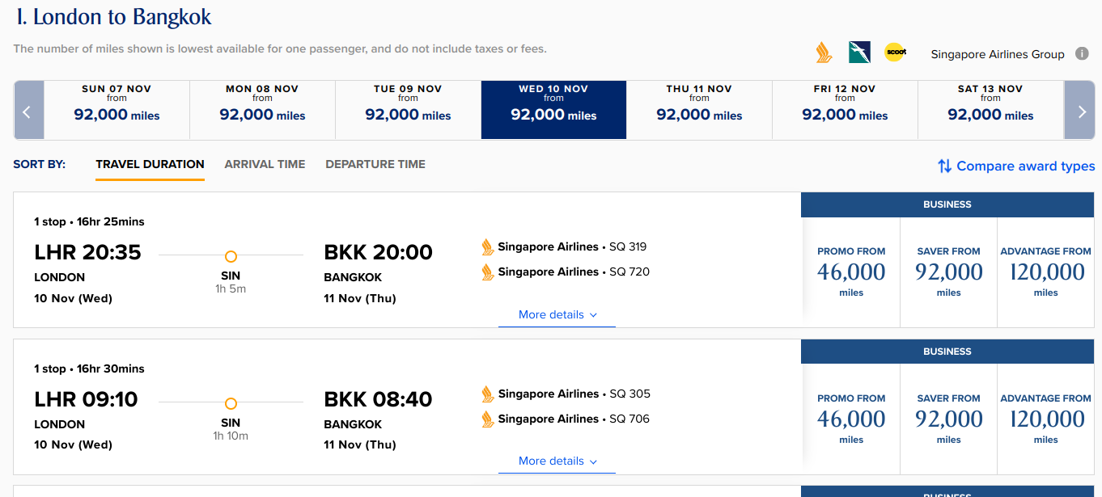Open Compare award types link
1102x497 pixels.
click(1016, 166)
